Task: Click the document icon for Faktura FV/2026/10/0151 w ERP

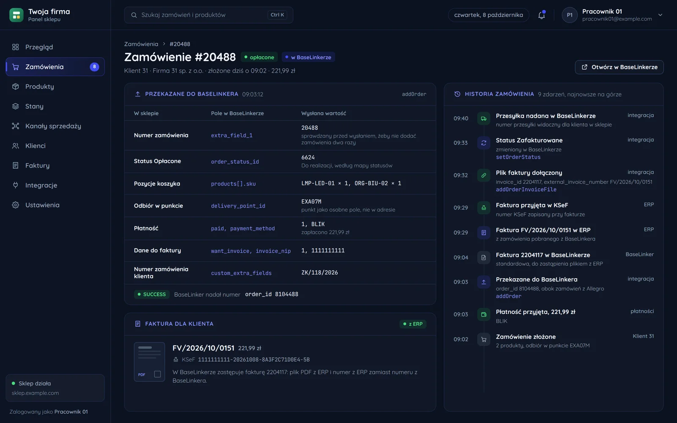Action: coord(484,233)
